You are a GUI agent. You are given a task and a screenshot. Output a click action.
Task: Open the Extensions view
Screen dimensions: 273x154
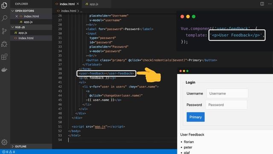[4, 57]
